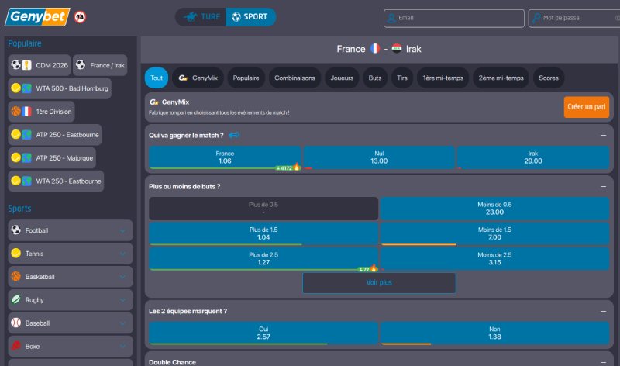Bet on Nul at 13.00

coord(379,157)
